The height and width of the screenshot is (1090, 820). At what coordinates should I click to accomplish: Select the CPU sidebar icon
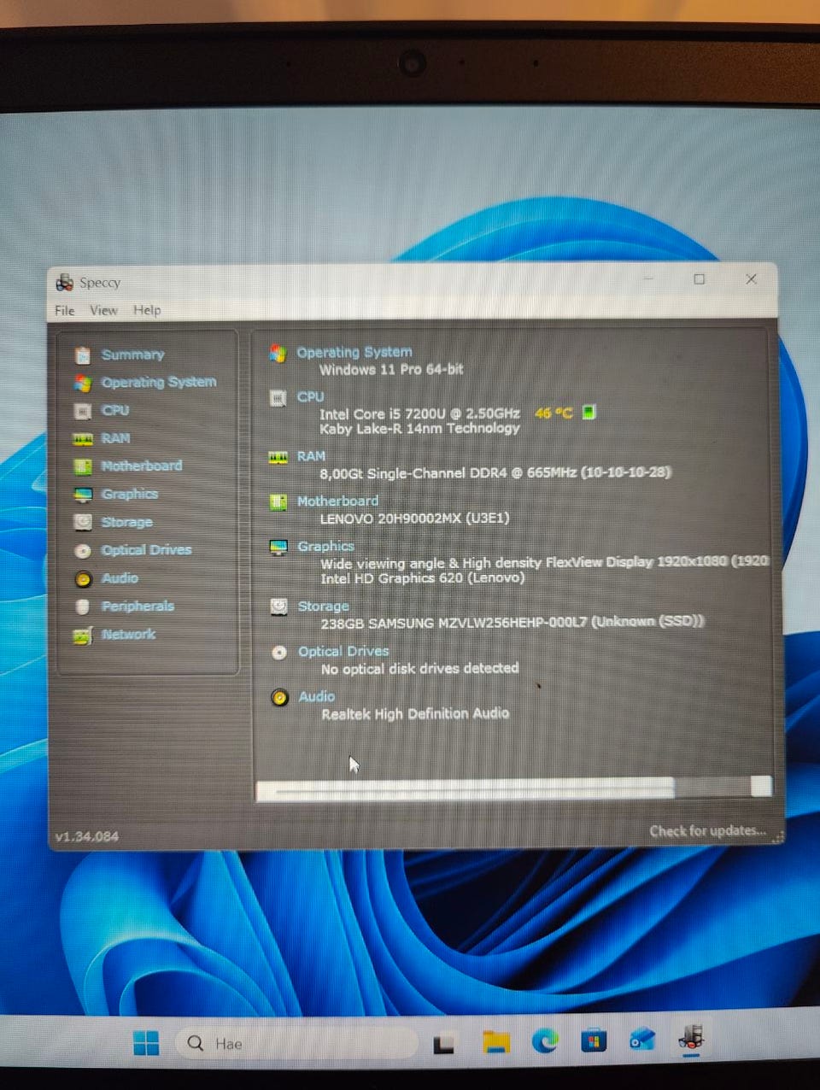tap(83, 411)
